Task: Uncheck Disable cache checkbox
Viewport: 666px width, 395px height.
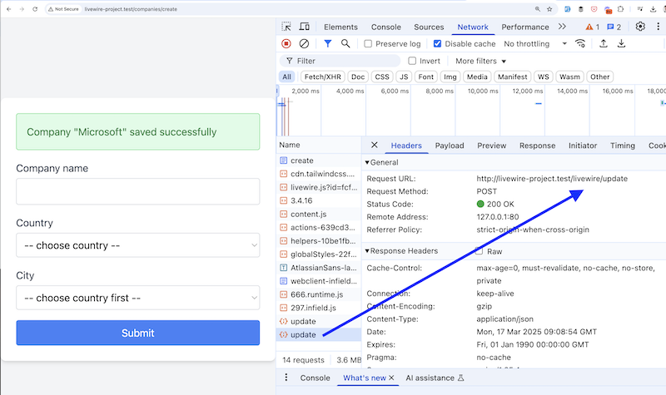Action: (x=437, y=44)
